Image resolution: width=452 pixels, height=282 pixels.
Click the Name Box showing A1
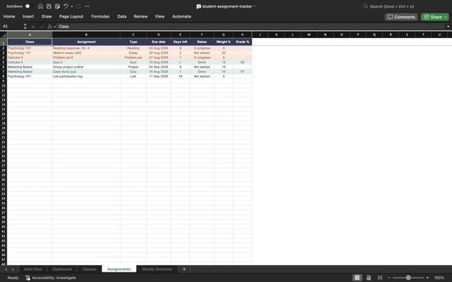11,26
